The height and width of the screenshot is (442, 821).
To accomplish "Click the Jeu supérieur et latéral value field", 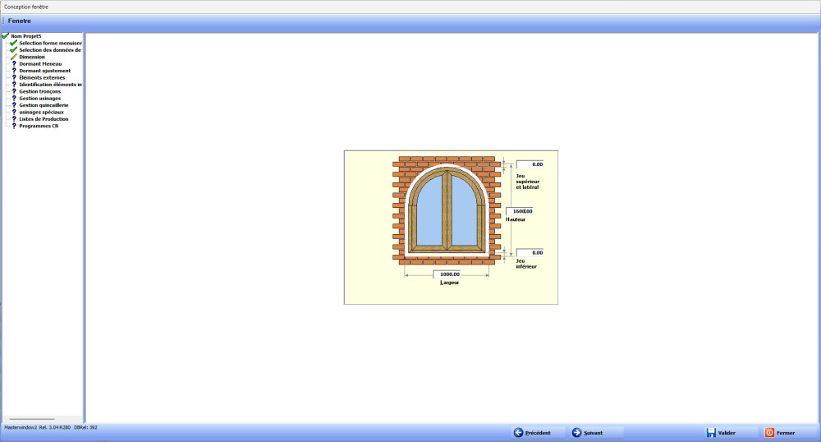I will coord(530,164).
